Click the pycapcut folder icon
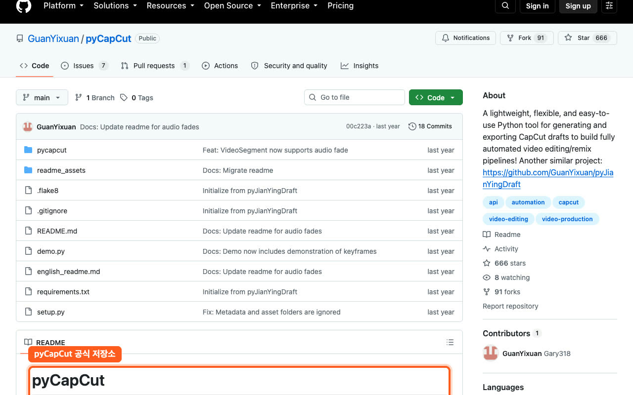This screenshot has height=395, width=633. [x=28, y=150]
